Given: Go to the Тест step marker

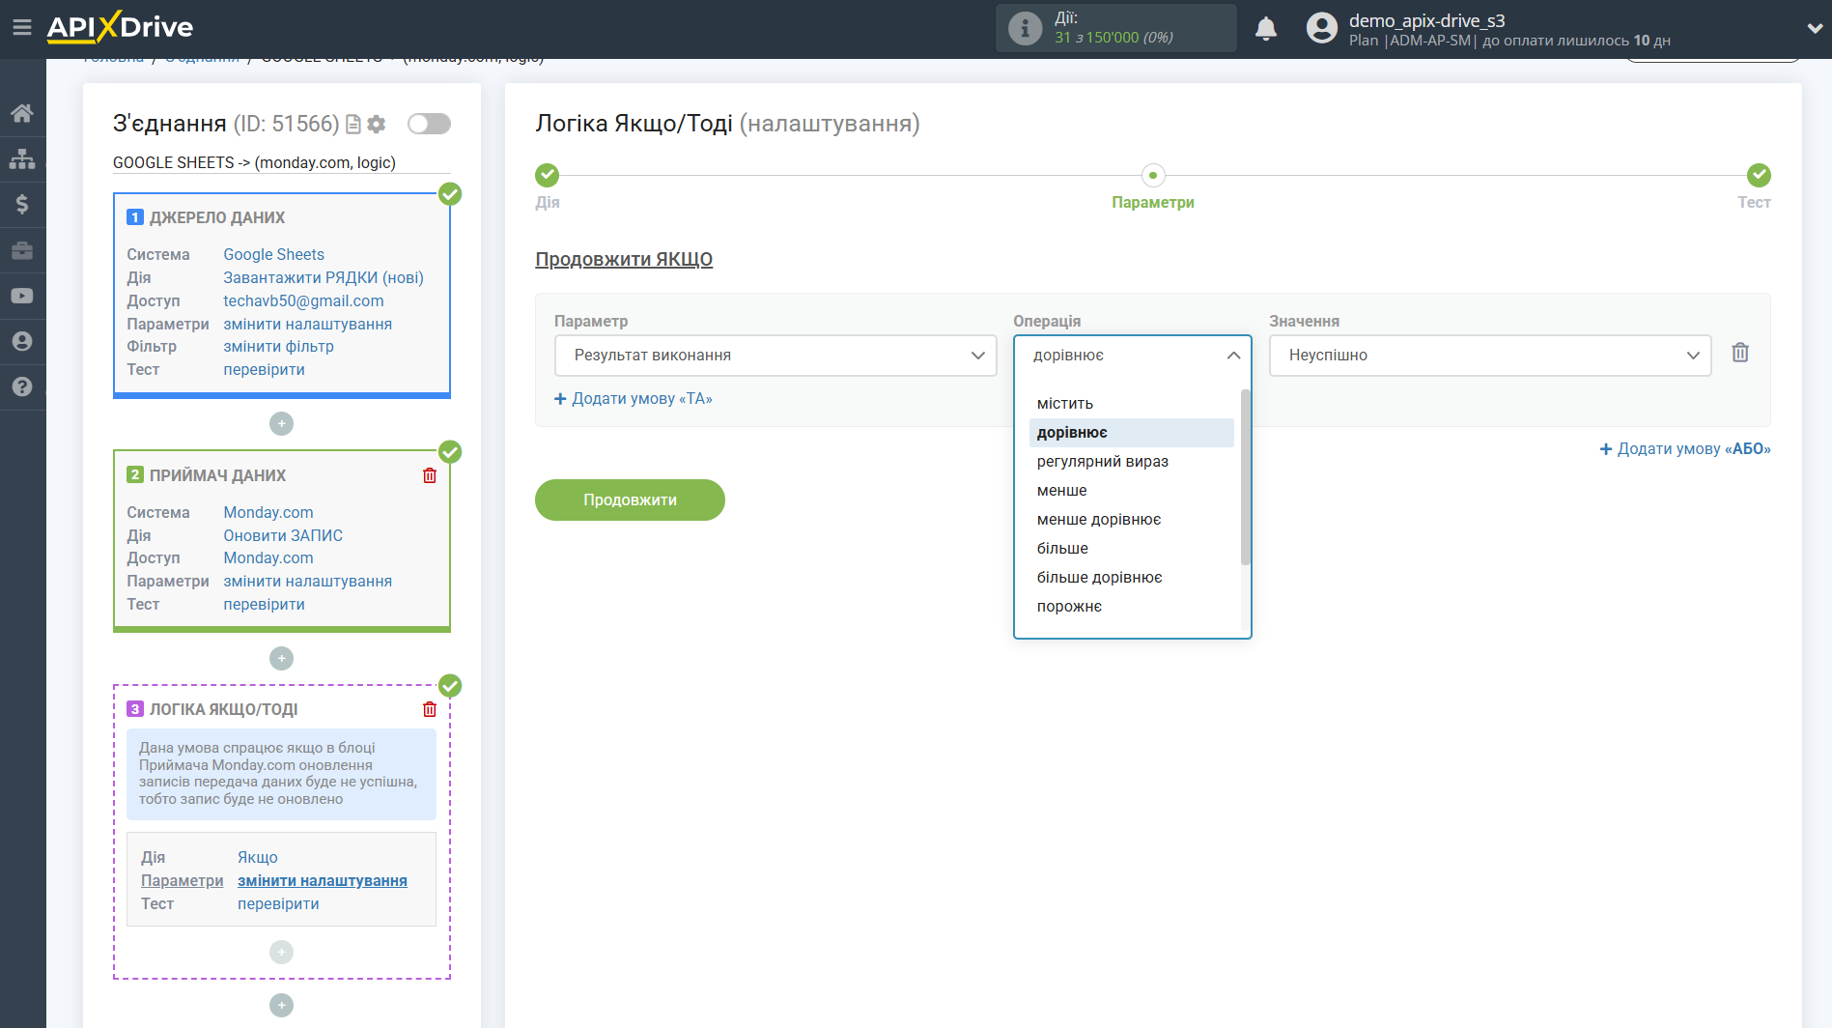Looking at the screenshot, I should tap(1759, 175).
